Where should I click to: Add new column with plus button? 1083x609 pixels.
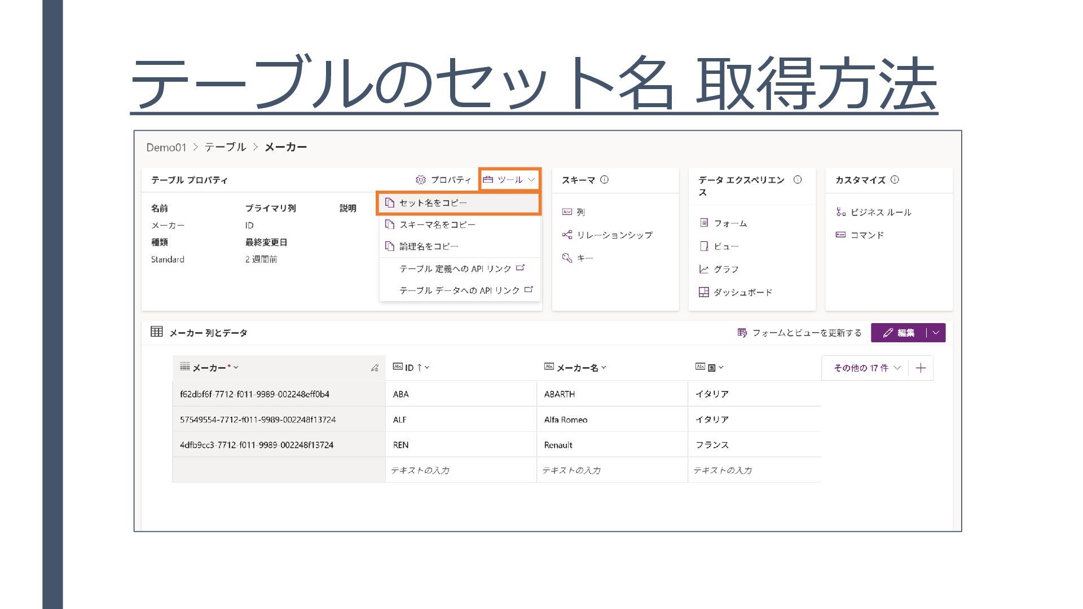pyautogui.click(x=921, y=368)
